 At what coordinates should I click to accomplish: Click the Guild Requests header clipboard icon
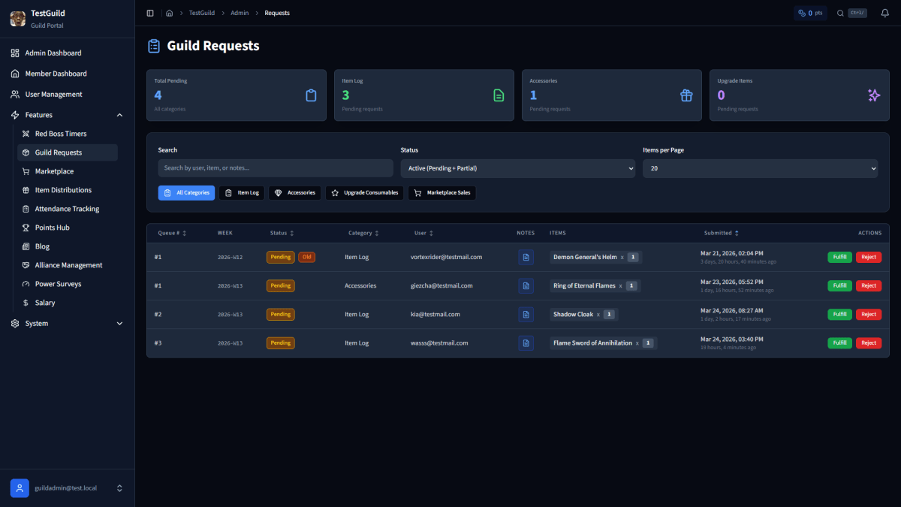click(154, 45)
